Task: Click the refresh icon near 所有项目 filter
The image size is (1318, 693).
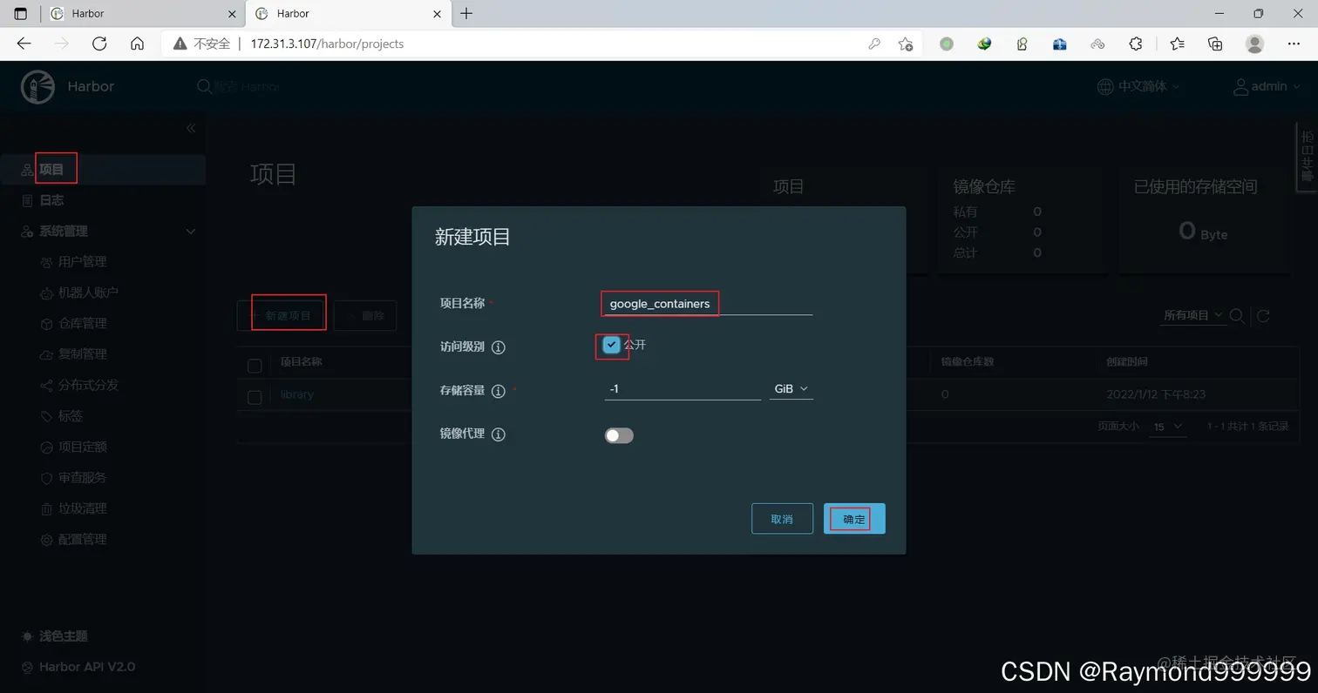Action: point(1264,316)
